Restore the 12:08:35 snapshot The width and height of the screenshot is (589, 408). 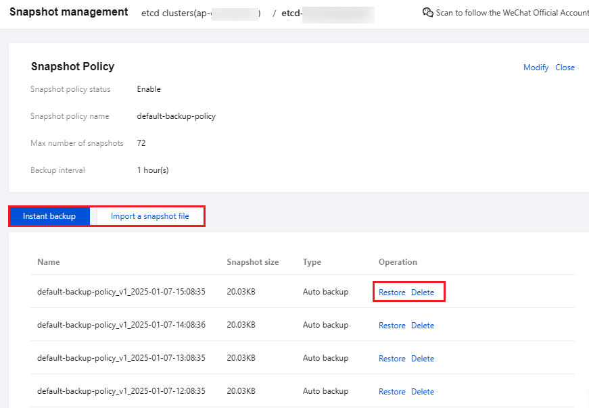(x=392, y=392)
